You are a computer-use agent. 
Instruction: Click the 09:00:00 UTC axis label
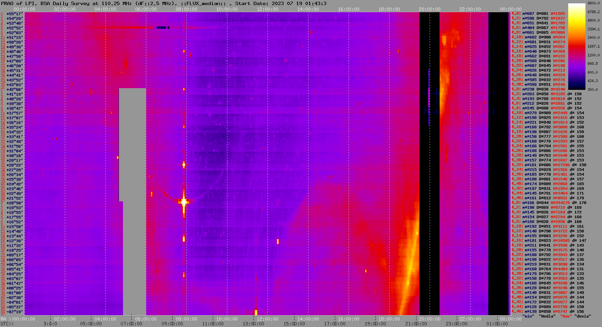(x=172, y=324)
